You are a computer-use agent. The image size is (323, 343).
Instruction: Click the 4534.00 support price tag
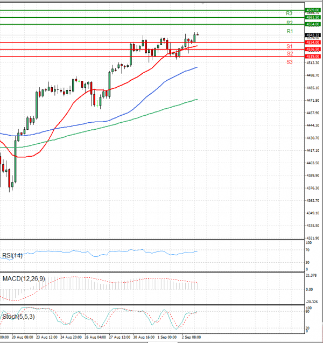click(313, 43)
